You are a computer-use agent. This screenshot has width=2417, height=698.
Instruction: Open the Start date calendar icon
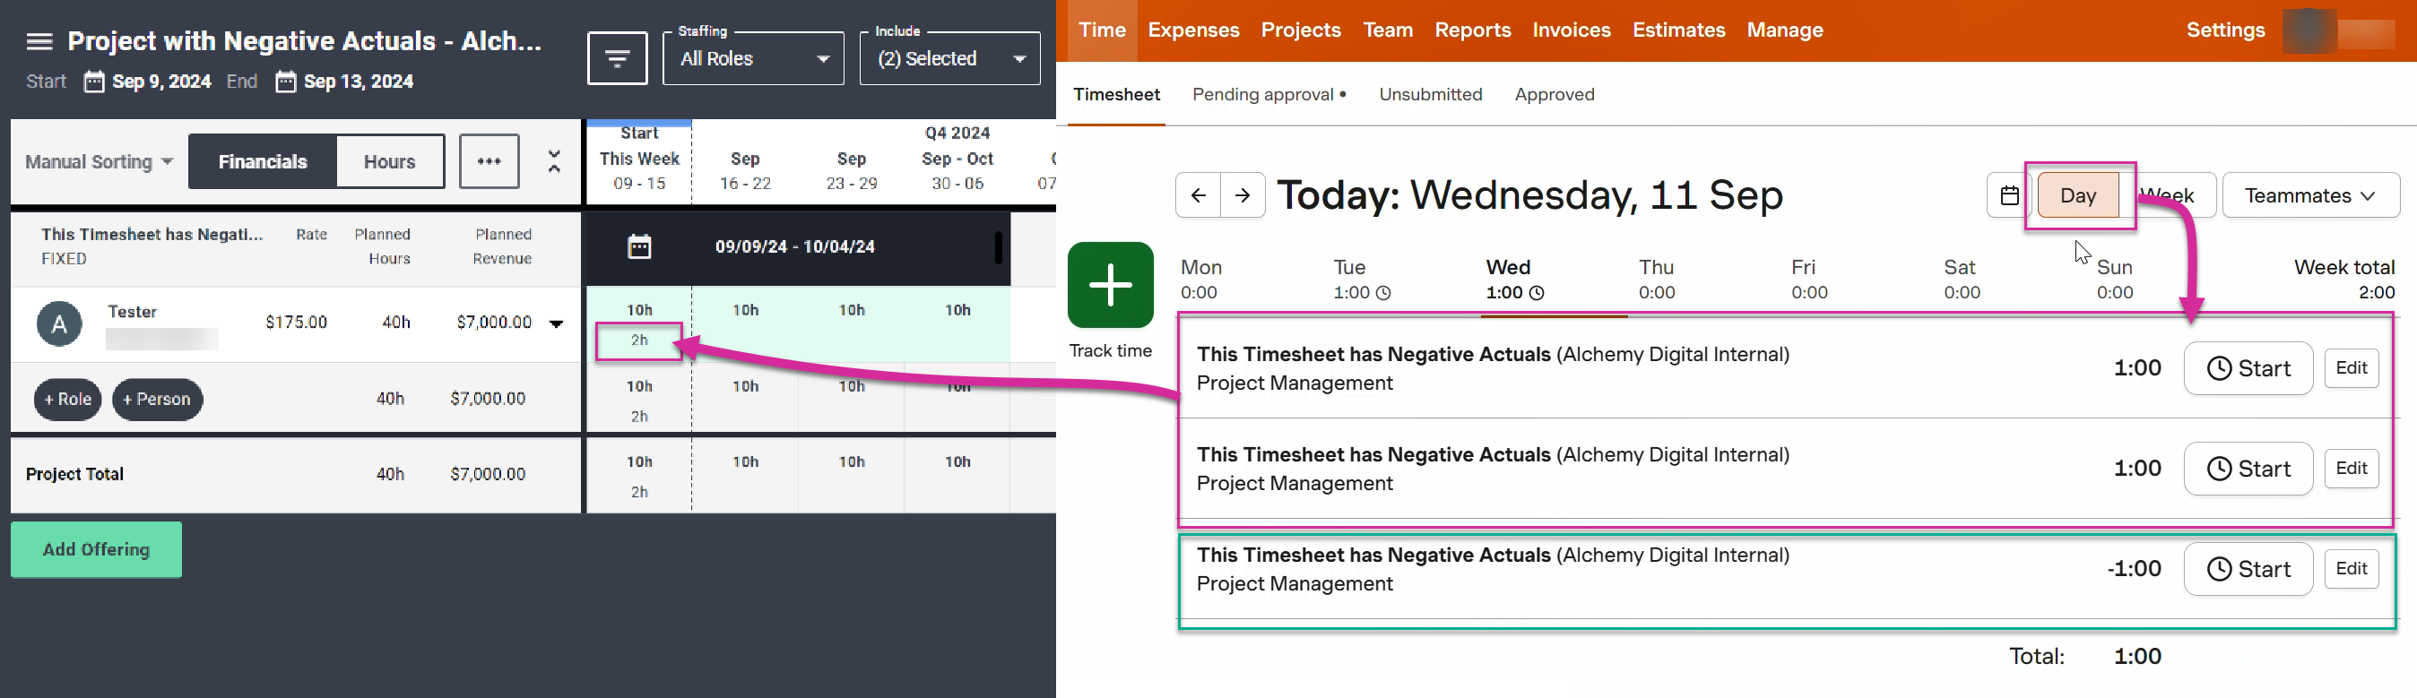94,82
